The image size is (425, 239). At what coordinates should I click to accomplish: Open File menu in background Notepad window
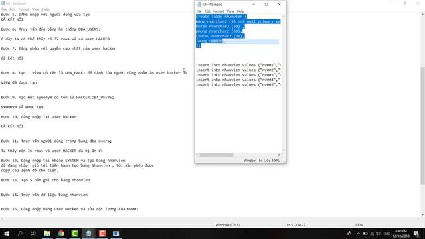click(4, 9)
